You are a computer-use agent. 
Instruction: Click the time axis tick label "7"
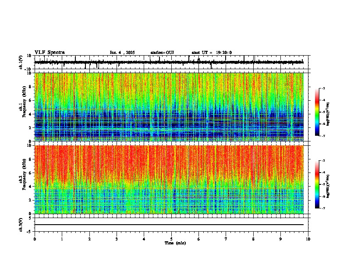(x=226, y=239)
